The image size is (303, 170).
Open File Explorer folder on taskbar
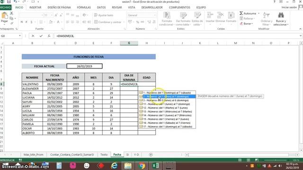coord(128,166)
